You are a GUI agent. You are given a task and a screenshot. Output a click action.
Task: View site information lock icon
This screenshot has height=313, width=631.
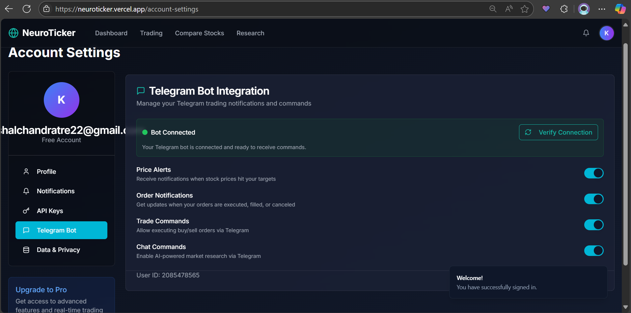pyautogui.click(x=47, y=9)
